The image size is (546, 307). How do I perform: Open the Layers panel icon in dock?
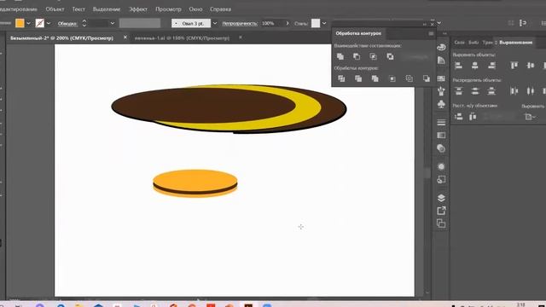click(441, 198)
